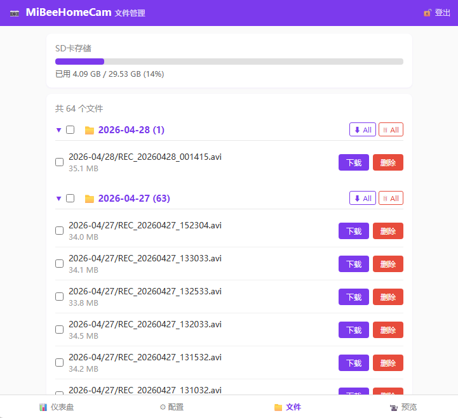The width and height of the screenshot is (458, 418).
Task: Click the 33.8 MB file size
Action: 84,303
